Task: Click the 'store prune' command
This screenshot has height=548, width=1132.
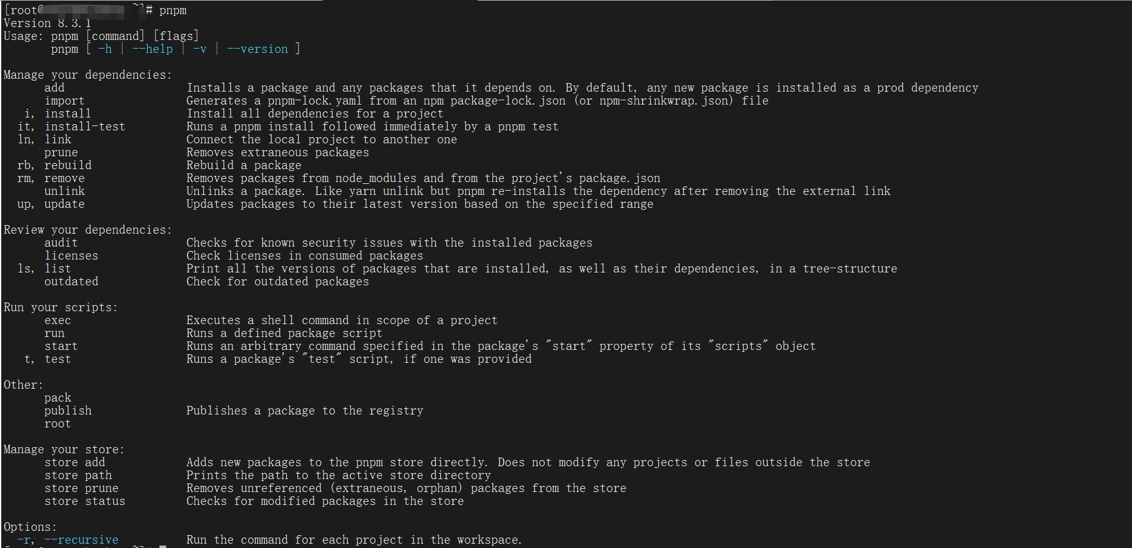Action: click(x=81, y=488)
